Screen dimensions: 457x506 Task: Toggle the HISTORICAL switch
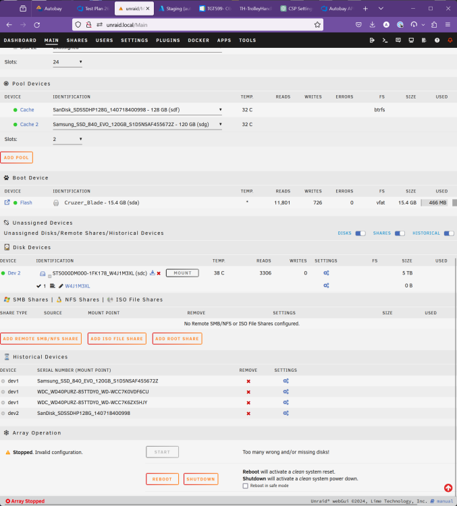[449, 233]
